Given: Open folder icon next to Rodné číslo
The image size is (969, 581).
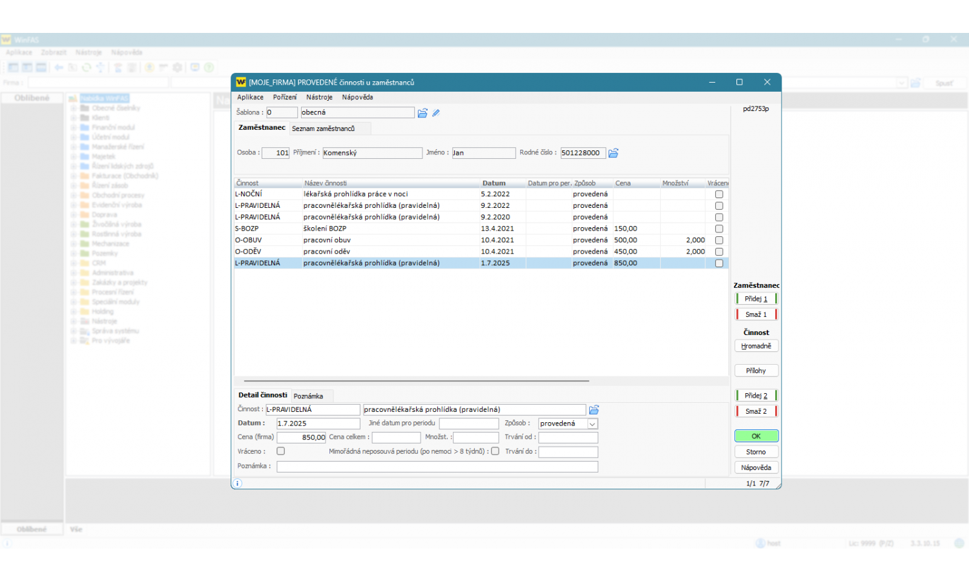Looking at the screenshot, I should pyautogui.click(x=613, y=153).
